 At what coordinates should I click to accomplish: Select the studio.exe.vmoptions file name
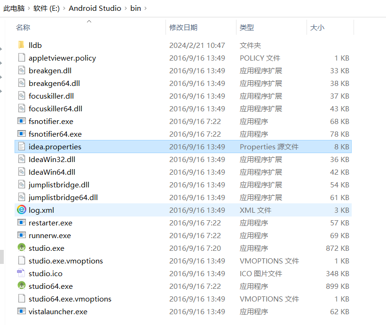click(66, 261)
